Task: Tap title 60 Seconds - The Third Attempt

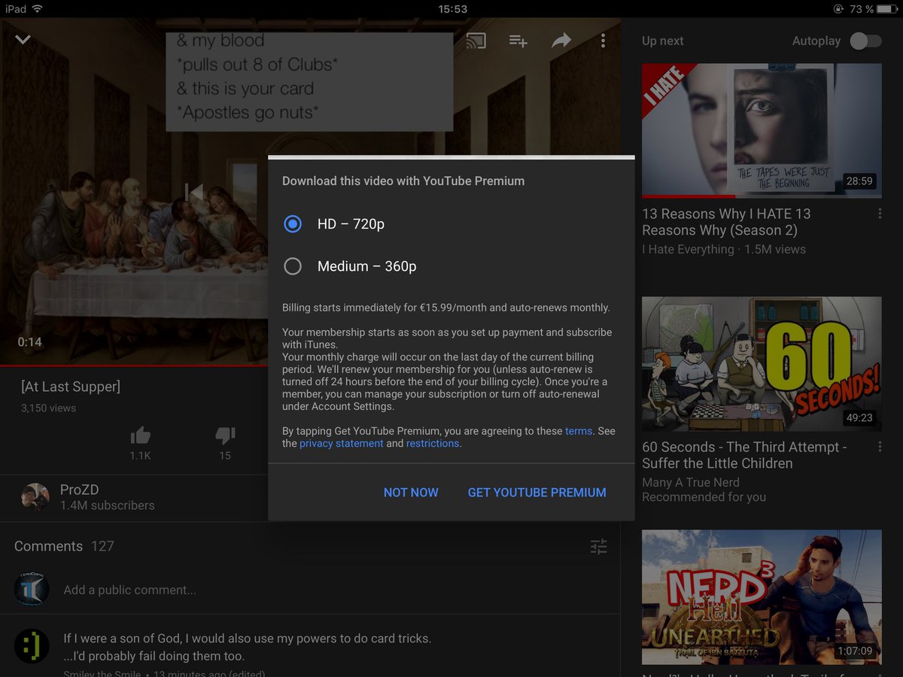Action: tap(744, 455)
